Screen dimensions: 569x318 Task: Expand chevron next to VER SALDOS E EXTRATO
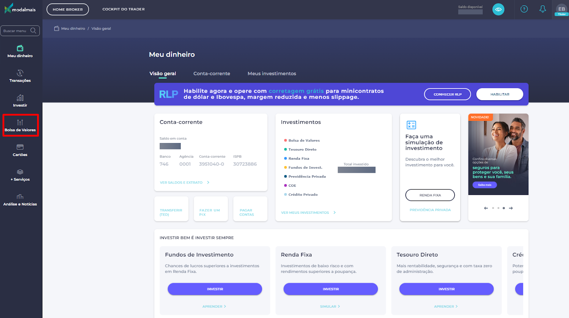click(208, 182)
